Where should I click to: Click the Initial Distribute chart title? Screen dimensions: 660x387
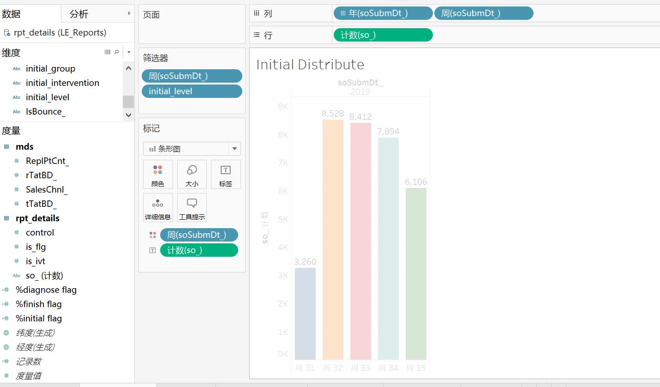coord(310,64)
